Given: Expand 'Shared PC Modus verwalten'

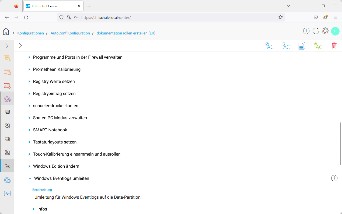Looking at the screenshot, I should click(29, 118).
